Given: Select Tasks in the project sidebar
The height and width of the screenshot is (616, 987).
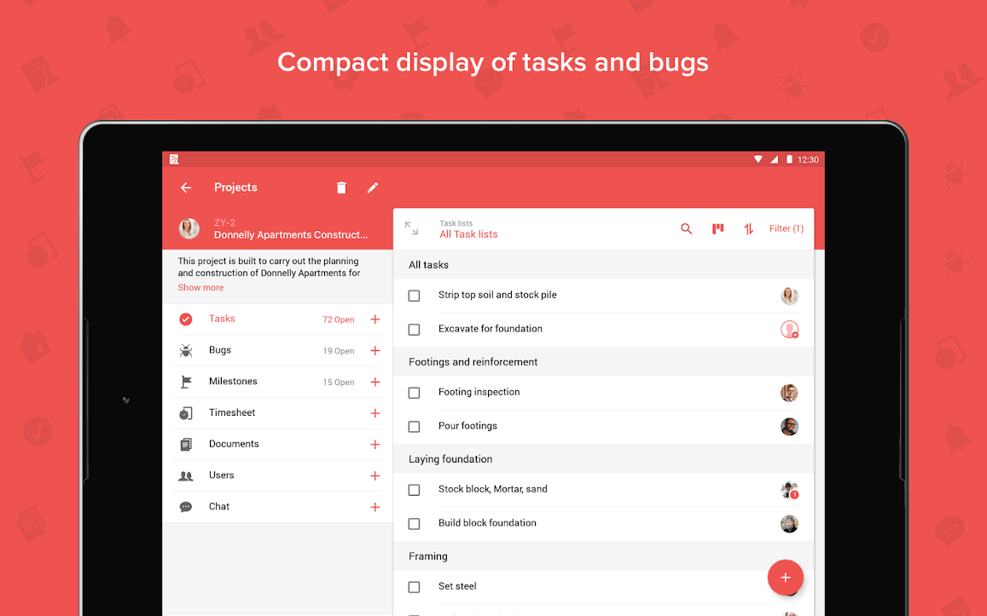Looking at the screenshot, I should tap(222, 319).
